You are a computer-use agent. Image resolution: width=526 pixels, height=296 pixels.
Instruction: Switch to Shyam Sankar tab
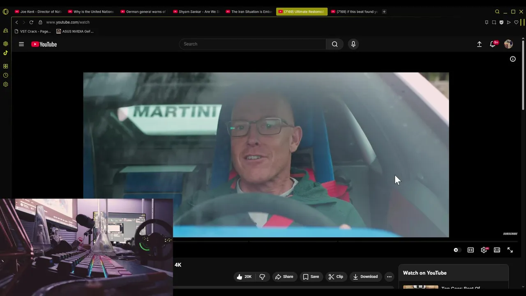(x=196, y=12)
